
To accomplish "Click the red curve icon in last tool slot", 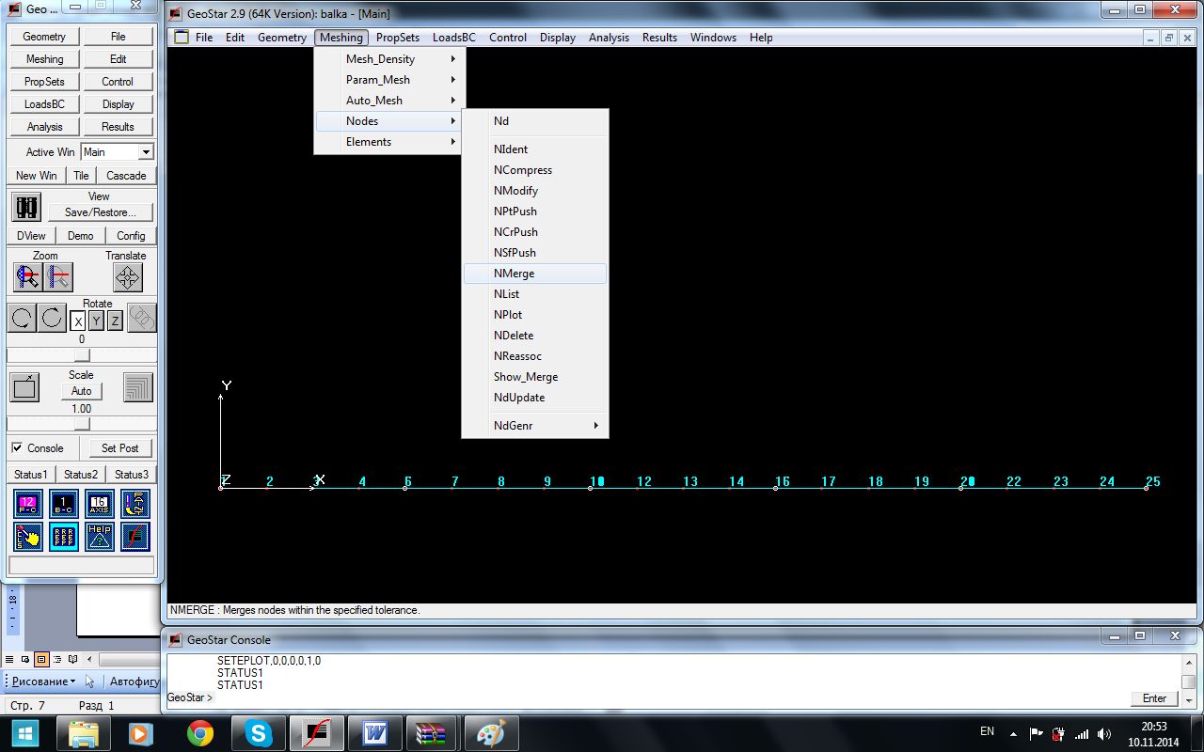I will point(135,537).
